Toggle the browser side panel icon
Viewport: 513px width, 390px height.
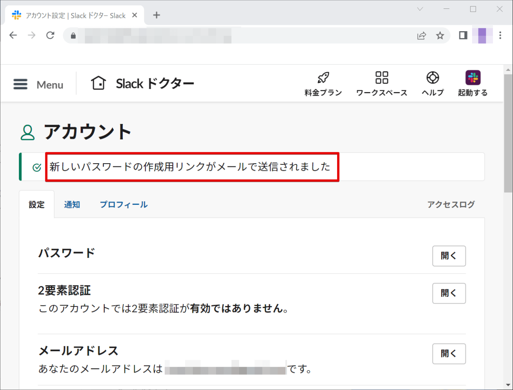coord(463,36)
